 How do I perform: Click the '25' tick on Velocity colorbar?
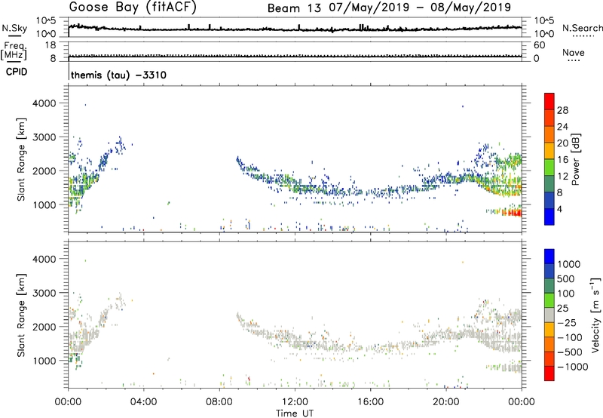[563, 309]
